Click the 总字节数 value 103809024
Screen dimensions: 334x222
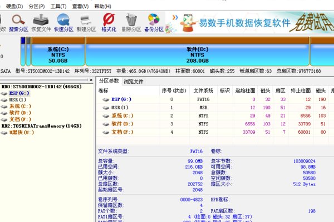[304, 162]
